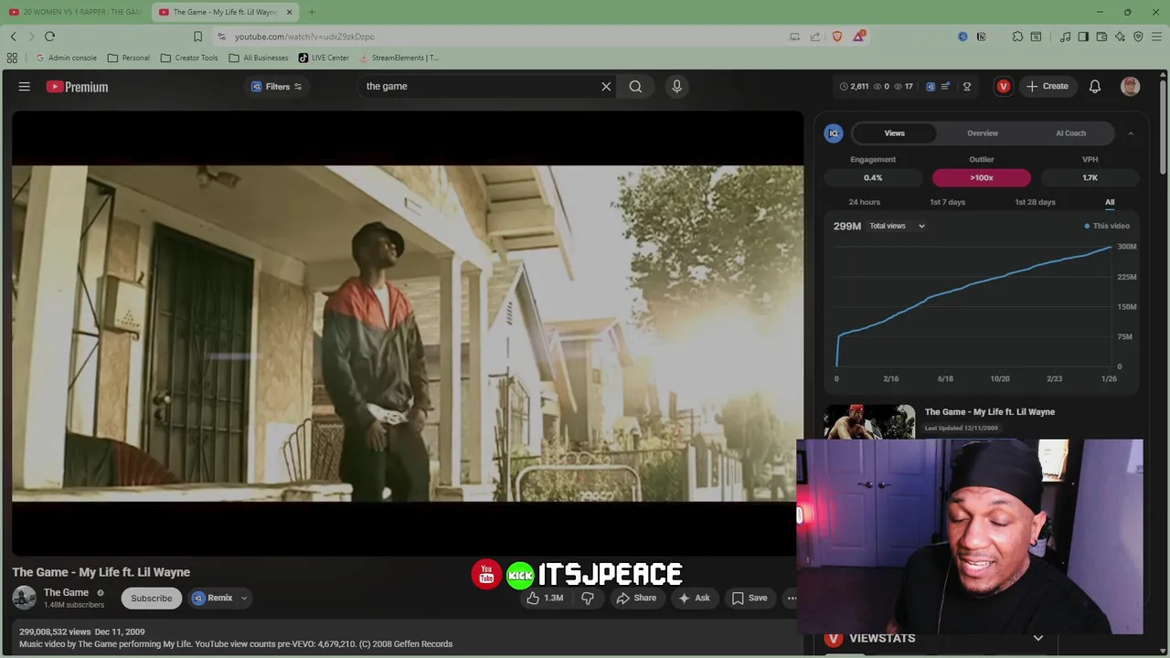Expand the VIEWSTATS section
This screenshot has width=1170, height=658.
click(x=1038, y=638)
